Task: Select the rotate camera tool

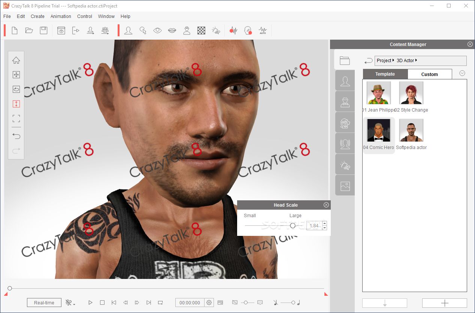Action: coord(16,89)
